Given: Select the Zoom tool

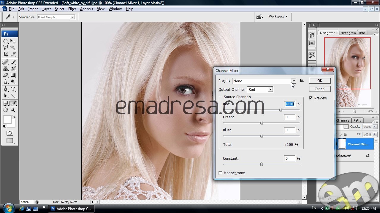Looking at the screenshot, I should 13,110.
